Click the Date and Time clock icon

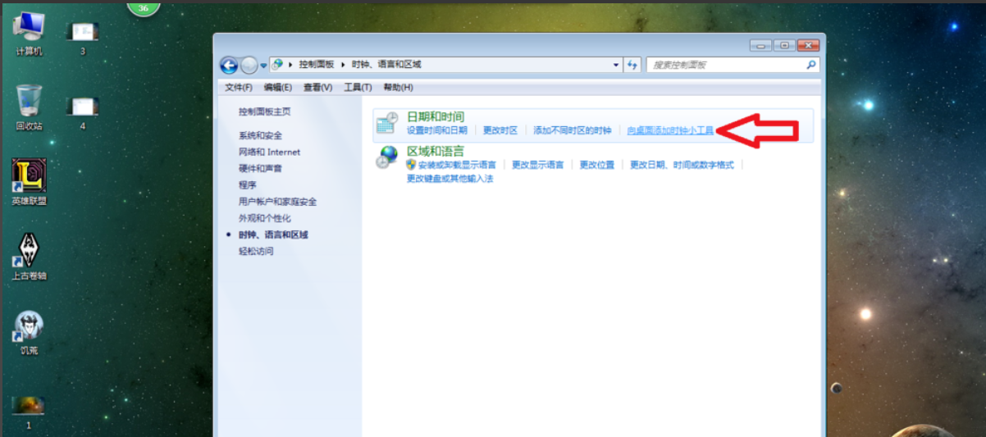tap(387, 123)
